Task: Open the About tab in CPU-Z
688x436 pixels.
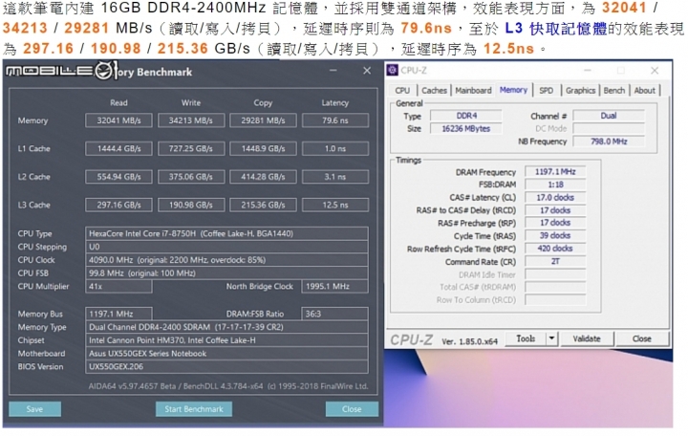Action: (644, 91)
